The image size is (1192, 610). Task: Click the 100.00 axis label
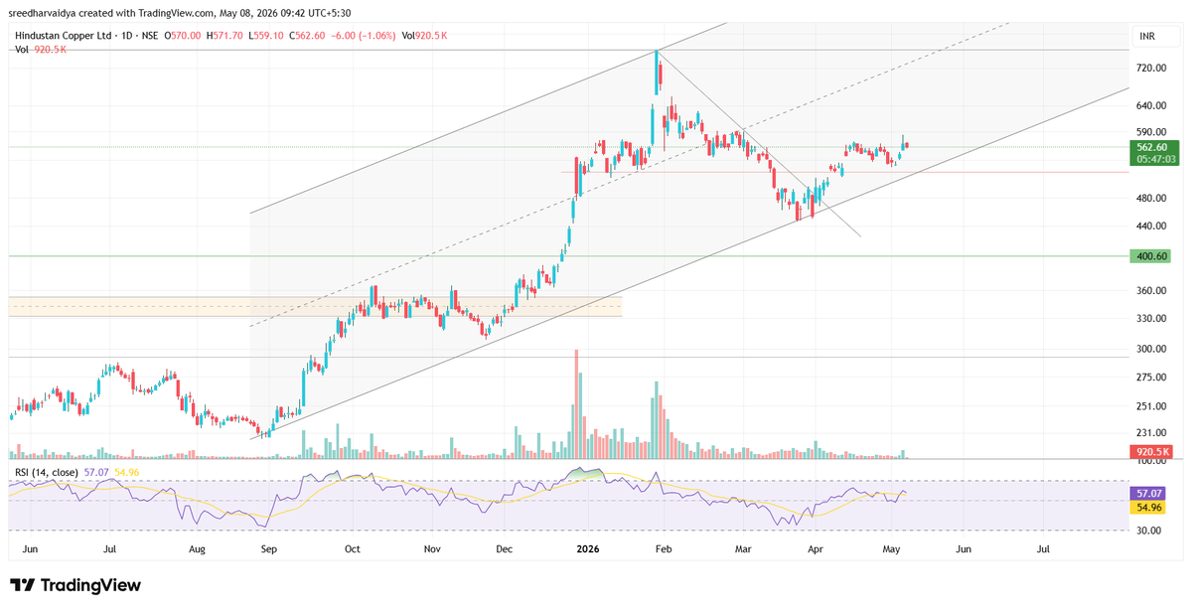[x=1151, y=462]
